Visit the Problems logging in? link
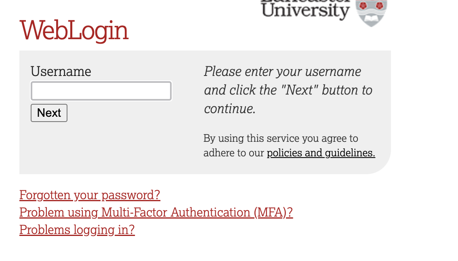Viewport: 458px width, 261px height. (x=77, y=230)
